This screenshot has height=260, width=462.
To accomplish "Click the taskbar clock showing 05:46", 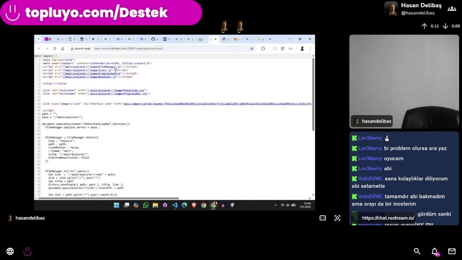I will point(305,205).
